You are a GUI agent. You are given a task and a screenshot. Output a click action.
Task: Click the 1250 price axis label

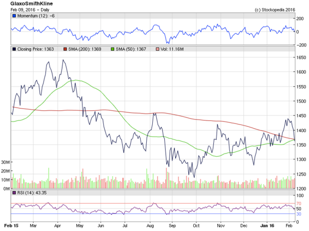pos(301,174)
